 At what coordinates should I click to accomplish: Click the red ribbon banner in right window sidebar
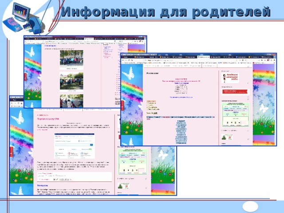pos(235,92)
